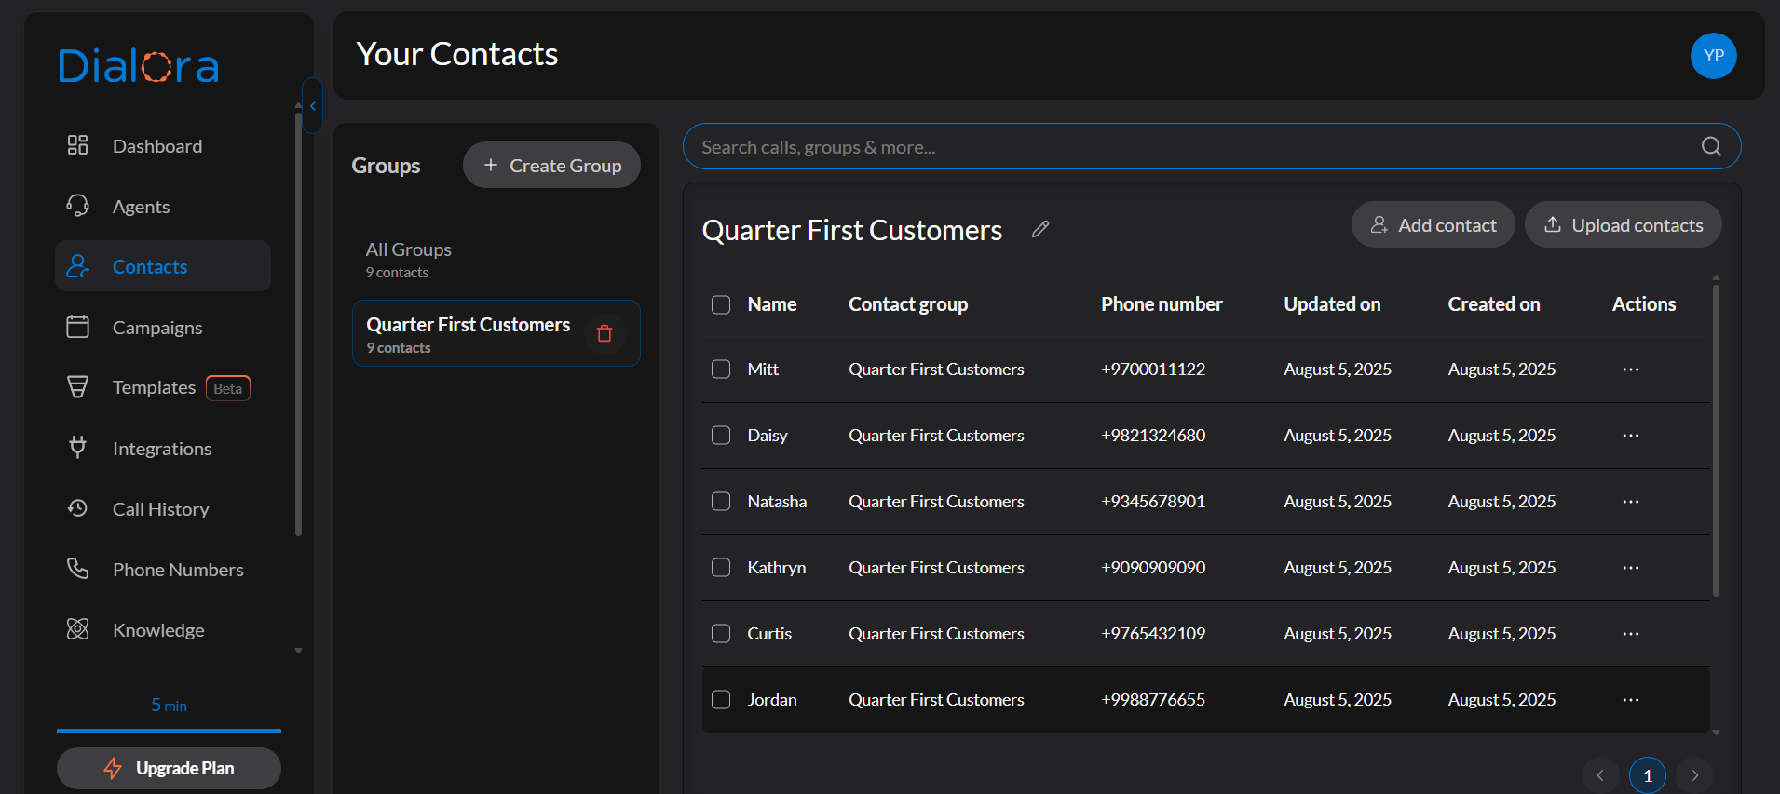Click the pencil icon beside Quarter First Customers
The width and height of the screenshot is (1780, 794).
(x=1040, y=229)
